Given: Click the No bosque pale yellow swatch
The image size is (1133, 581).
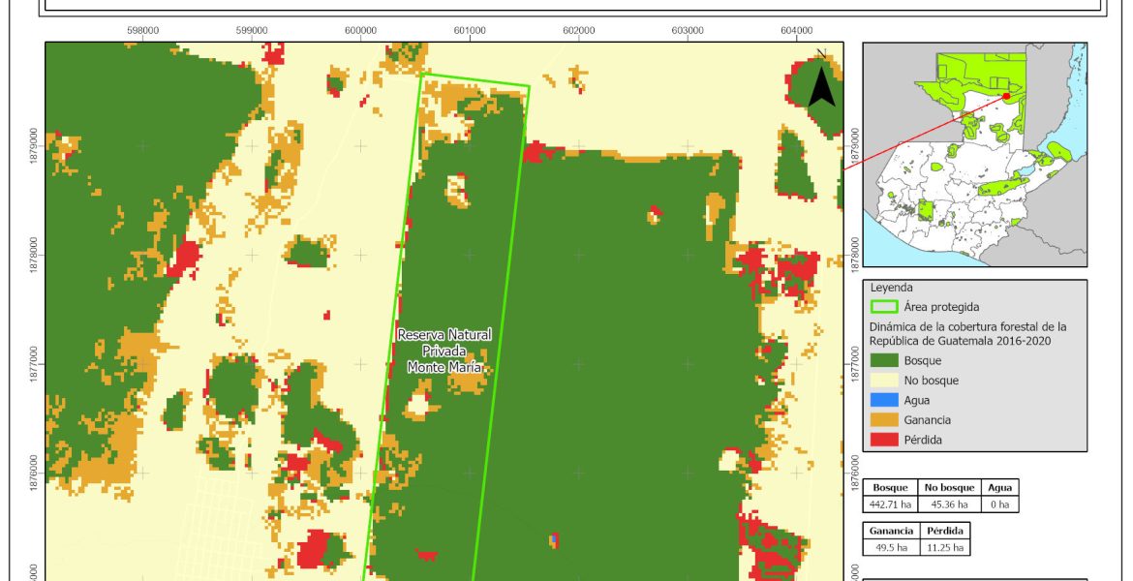Looking at the screenshot, I should (885, 381).
